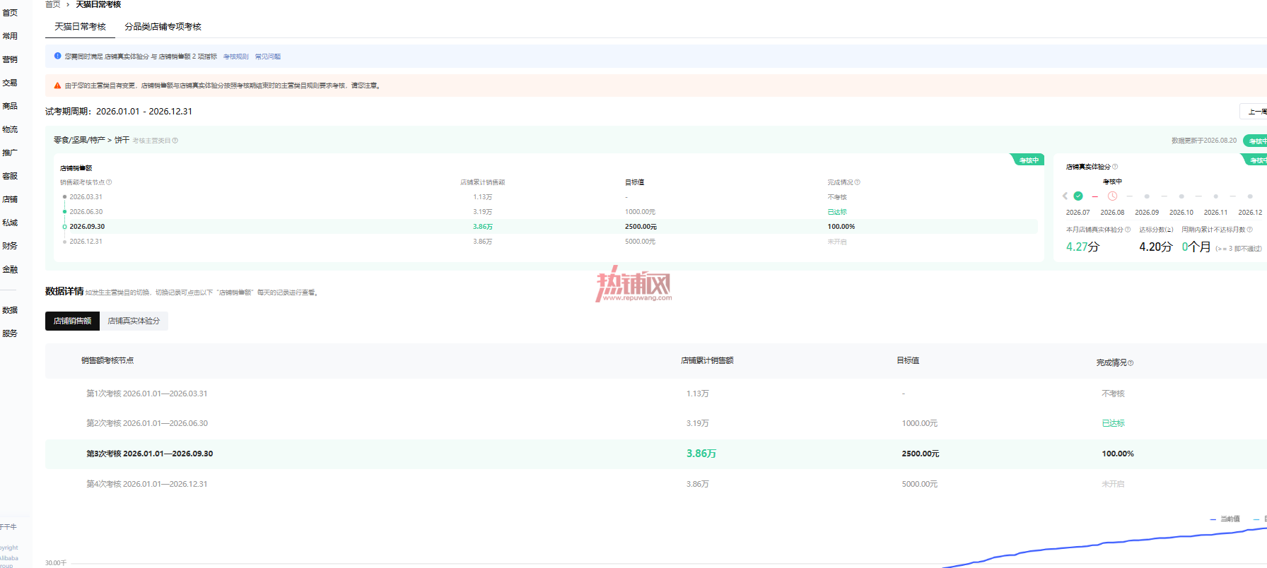Click help icon beside 完成情况 in summary card
The width and height of the screenshot is (1267, 568).
click(x=858, y=182)
